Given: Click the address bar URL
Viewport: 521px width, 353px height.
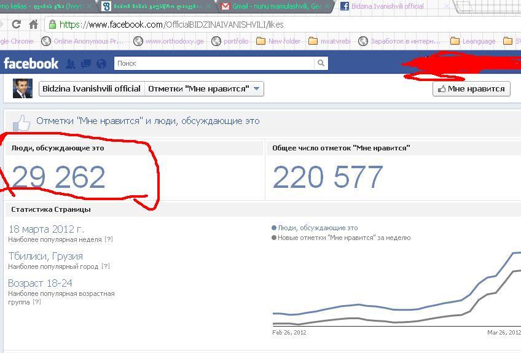Looking at the screenshot, I should pyautogui.click(x=171, y=25).
